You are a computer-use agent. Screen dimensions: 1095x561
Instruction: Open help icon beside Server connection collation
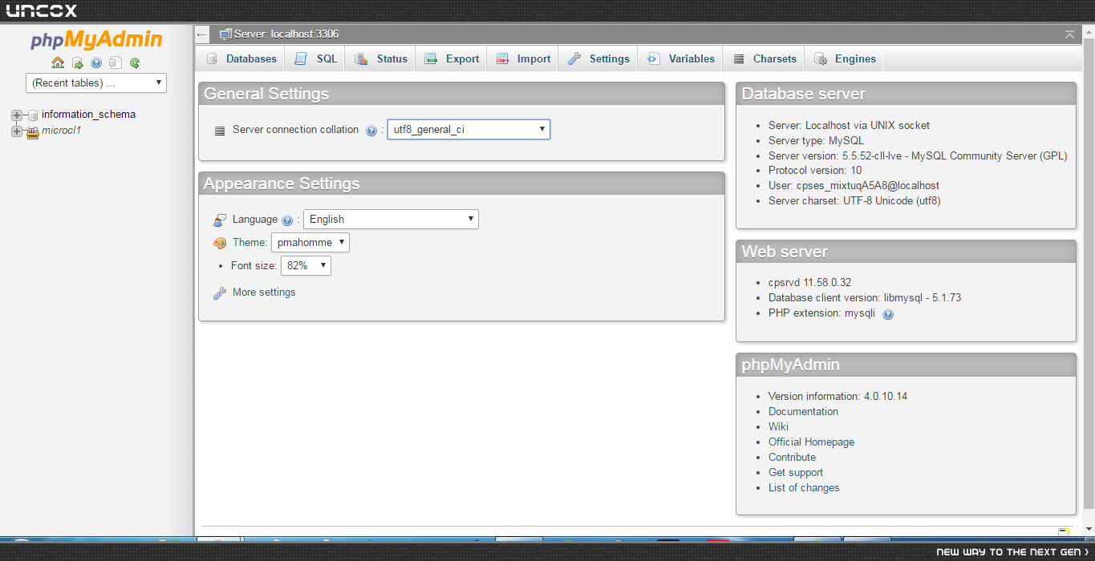(371, 131)
